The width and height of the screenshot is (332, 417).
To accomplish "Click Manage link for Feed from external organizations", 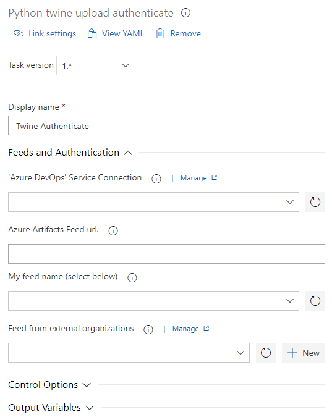I will point(185,329).
